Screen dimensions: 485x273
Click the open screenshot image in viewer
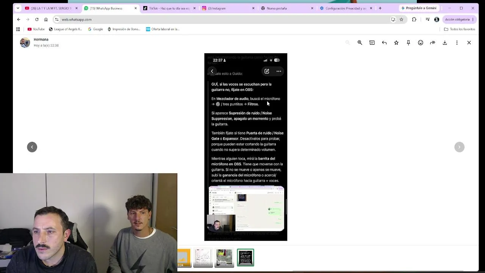click(246, 147)
